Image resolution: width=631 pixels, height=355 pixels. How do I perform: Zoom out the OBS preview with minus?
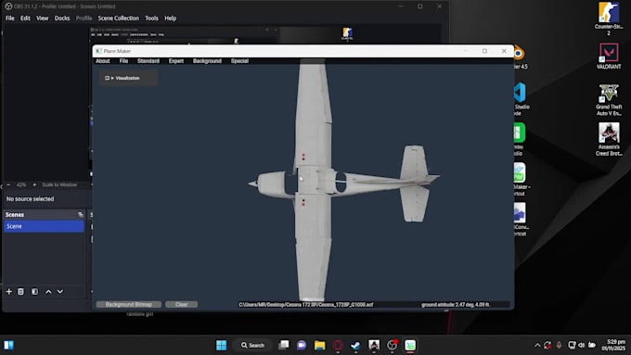pos(8,184)
